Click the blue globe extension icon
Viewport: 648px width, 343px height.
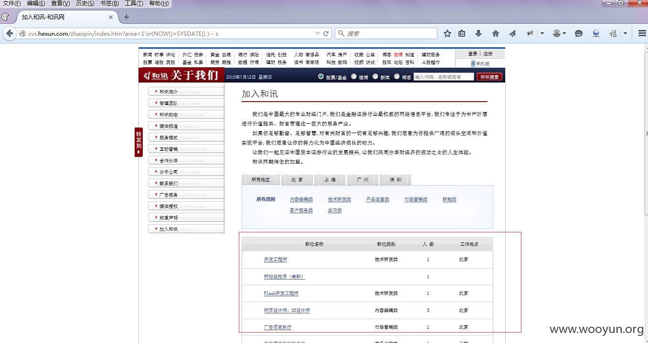pyautogui.click(x=596, y=33)
